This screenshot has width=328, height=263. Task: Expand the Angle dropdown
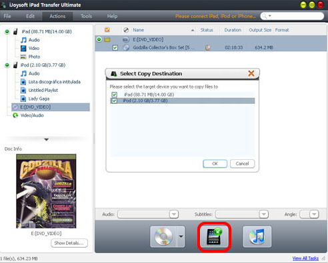pyautogui.click(x=314, y=214)
